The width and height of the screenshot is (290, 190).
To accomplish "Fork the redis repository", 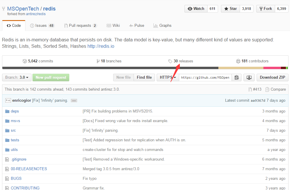I will 265,8.
